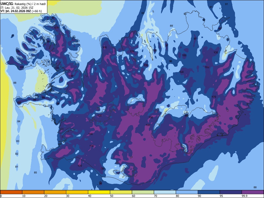Click the light blue 70–80 legend swatch
The width and height of the screenshot is (264, 198).
(x=165, y=192)
